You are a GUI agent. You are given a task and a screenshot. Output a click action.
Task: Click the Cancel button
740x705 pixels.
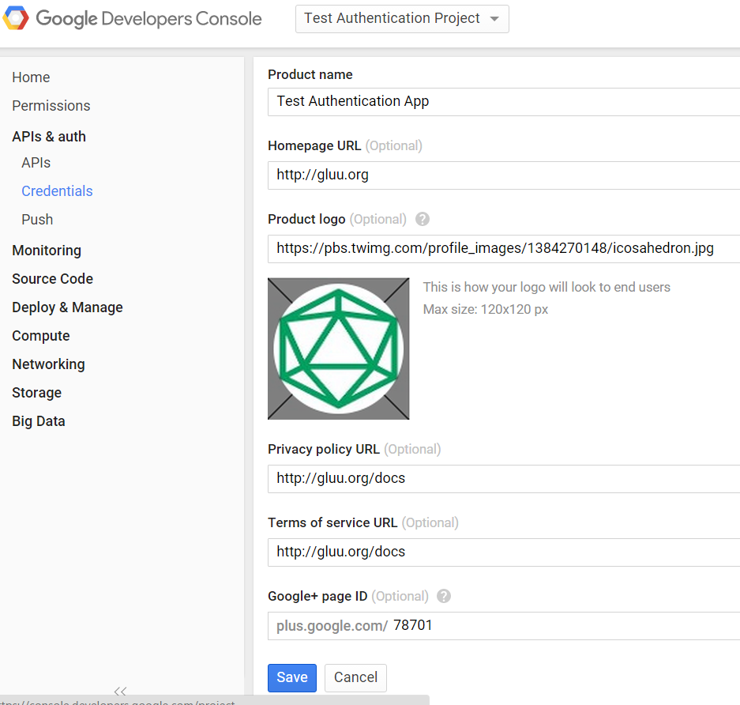click(355, 677)
